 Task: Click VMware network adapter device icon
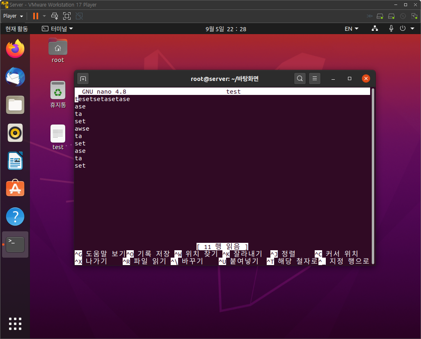[x=414, y=16]
